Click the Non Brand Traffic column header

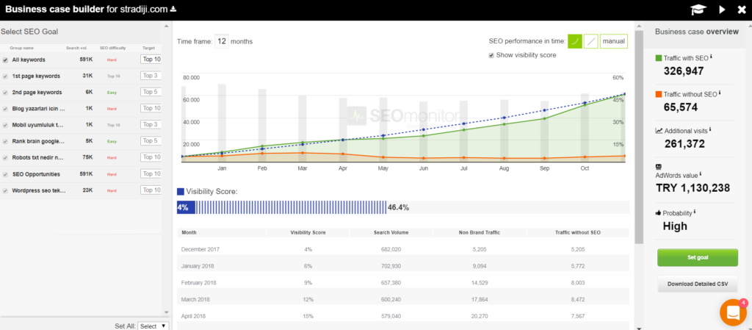479,232
